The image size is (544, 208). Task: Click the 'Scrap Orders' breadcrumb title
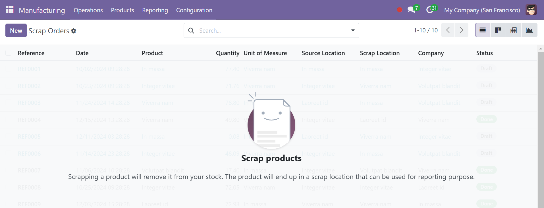click(49, 31)
